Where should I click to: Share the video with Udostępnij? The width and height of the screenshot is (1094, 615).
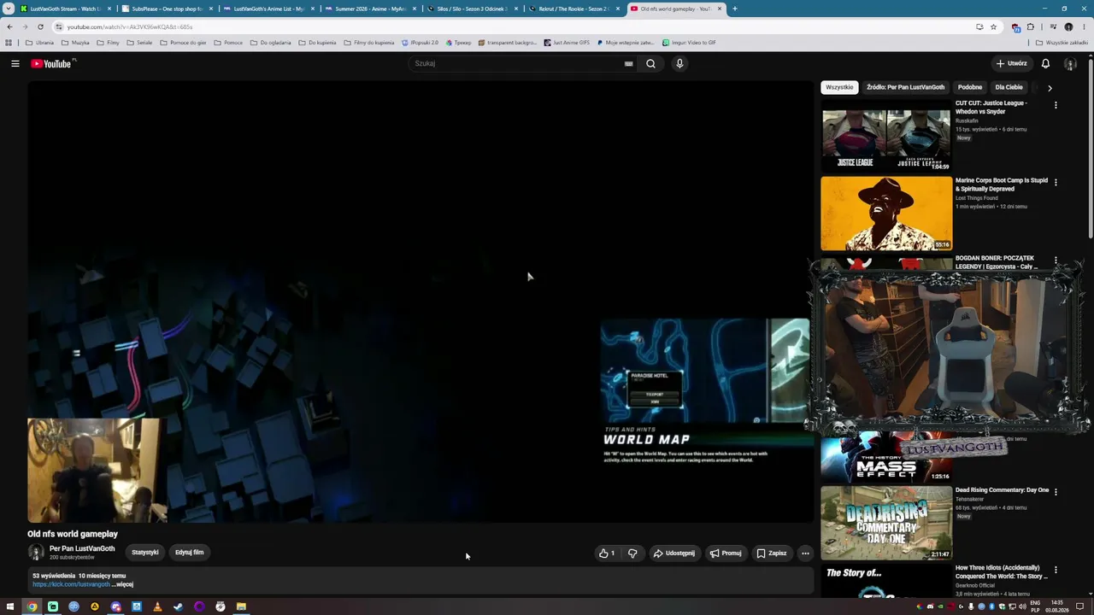[x=674, y=553]
